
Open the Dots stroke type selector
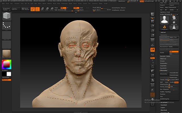pos(7,26)
